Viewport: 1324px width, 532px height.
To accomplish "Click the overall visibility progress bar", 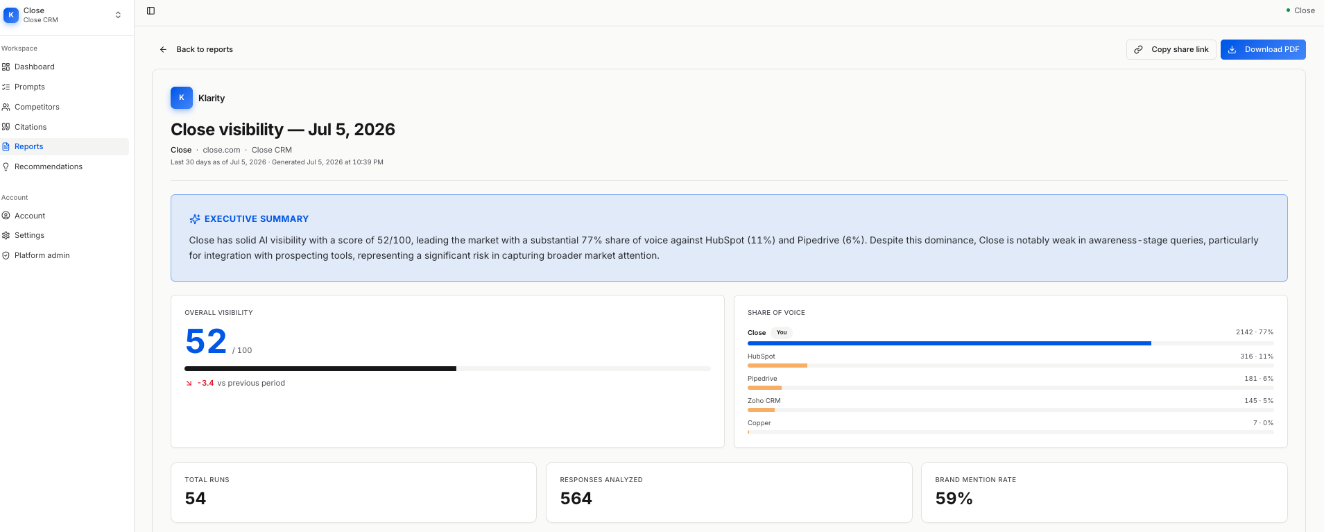I will (447, 368).
